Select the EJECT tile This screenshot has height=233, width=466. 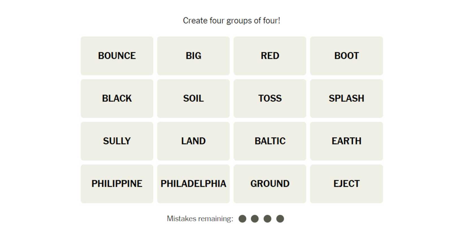(346, 184)
